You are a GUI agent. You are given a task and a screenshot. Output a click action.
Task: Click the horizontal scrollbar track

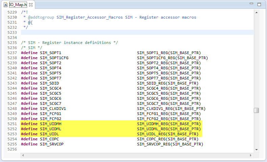tap(135, 155)
